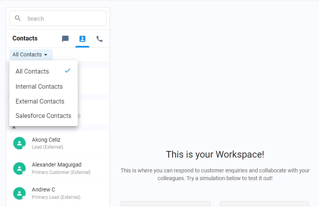Open Andrew C avatar icon
The image size is (319, 207).
pyautogui.click(x=19, y=193)
